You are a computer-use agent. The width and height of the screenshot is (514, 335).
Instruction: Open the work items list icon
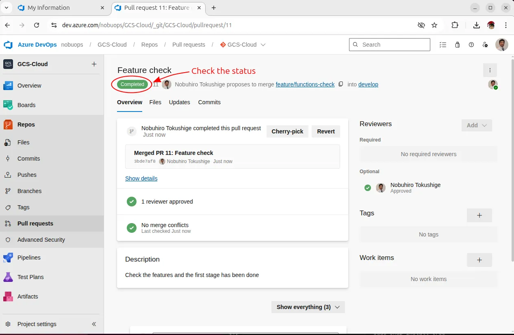click(x=443, y=45)
